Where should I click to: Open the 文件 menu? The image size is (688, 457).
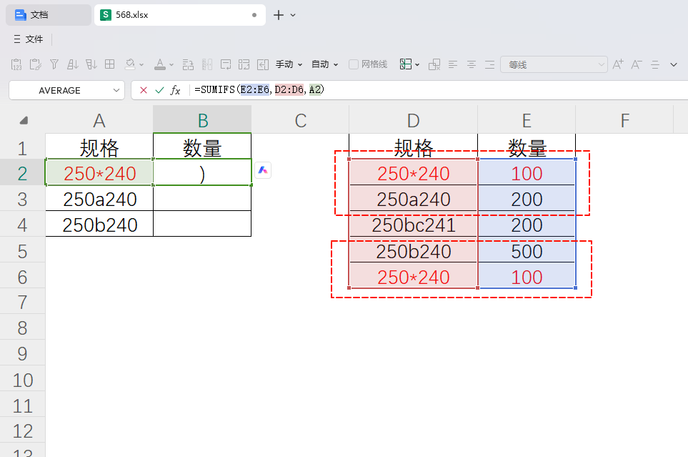point(29,39)
